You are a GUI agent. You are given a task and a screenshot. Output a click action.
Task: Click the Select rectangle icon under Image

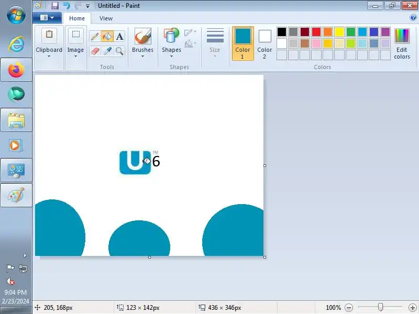click(x=76, y=35)
